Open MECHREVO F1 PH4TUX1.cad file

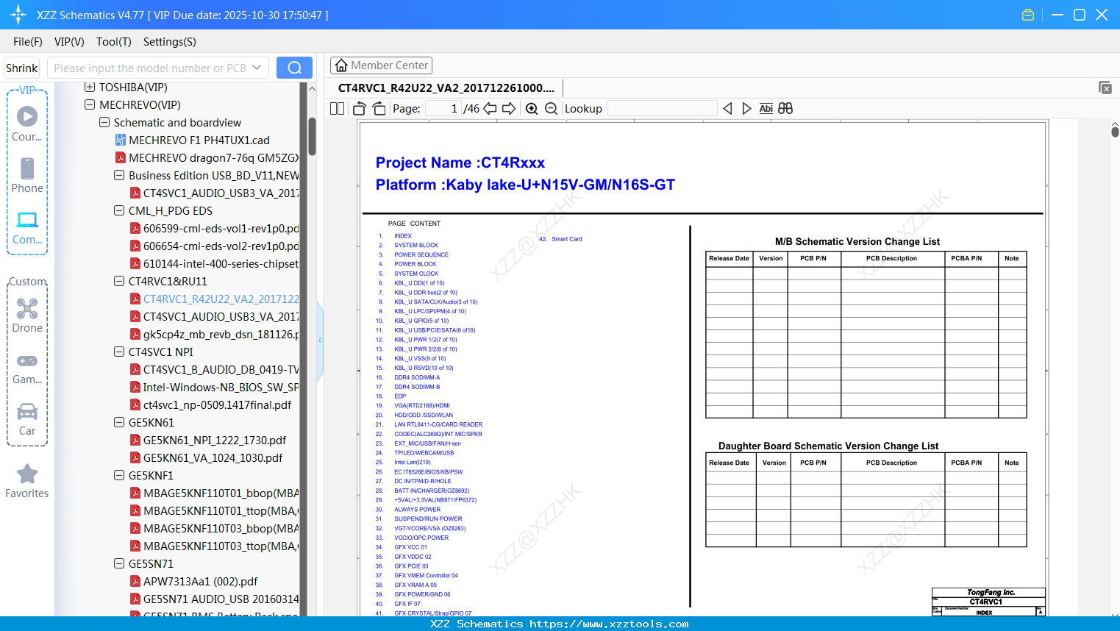(192, 140)
